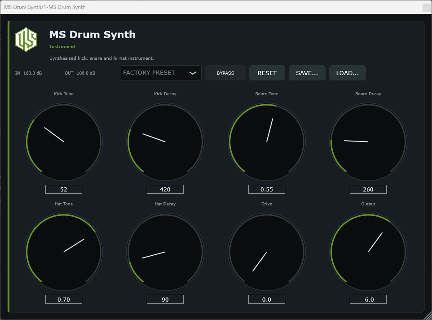Select the Hat Tone value field 0.70

64,299
